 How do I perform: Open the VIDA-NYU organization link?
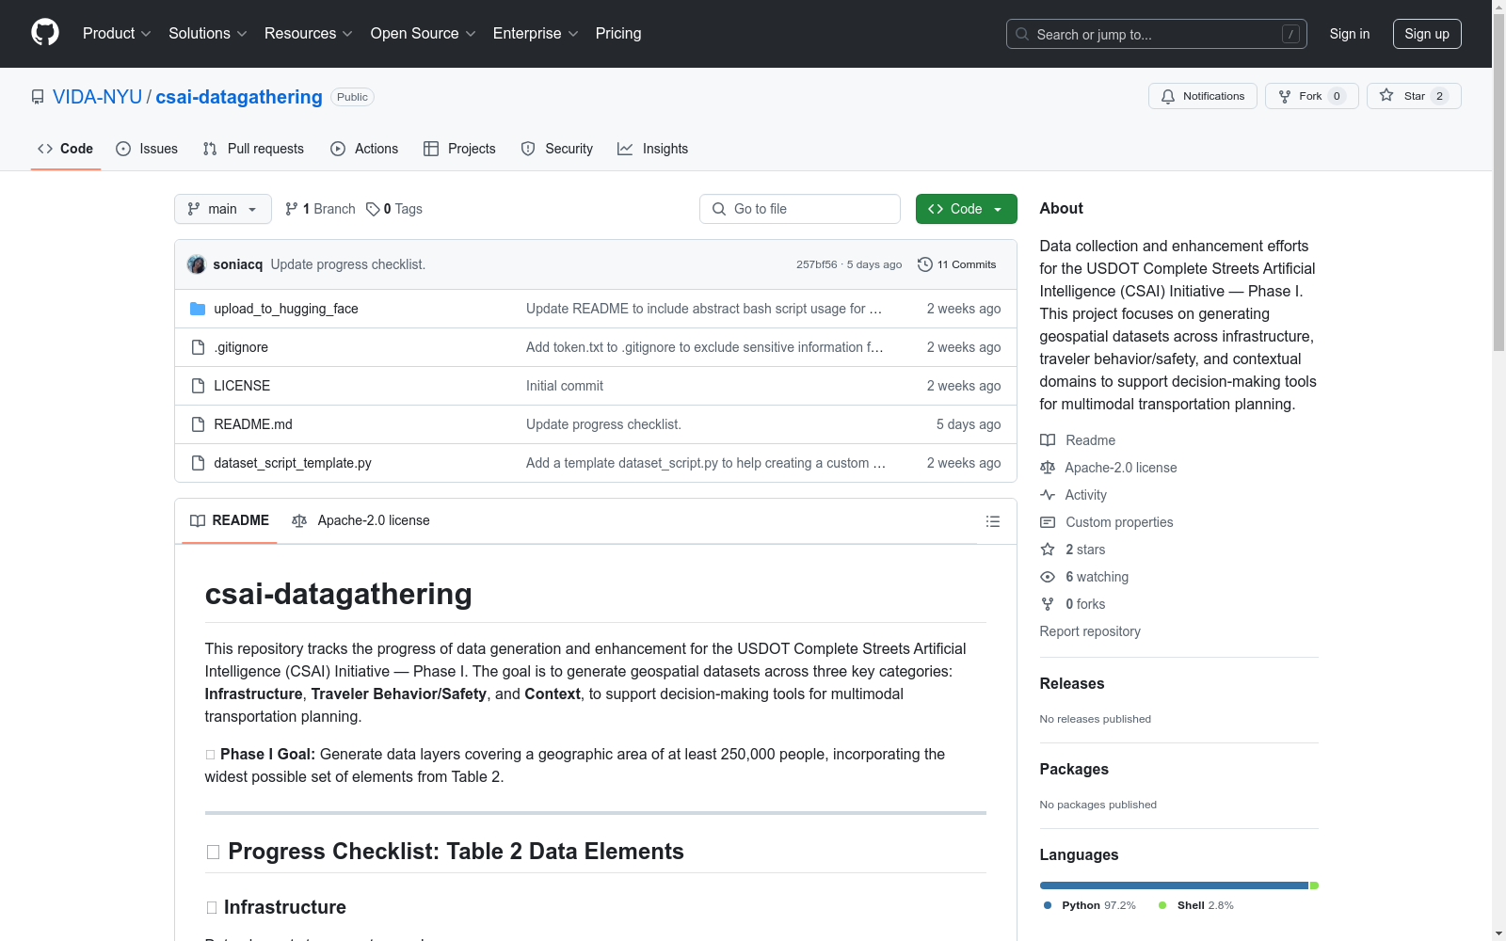click(x=97, y=97)
